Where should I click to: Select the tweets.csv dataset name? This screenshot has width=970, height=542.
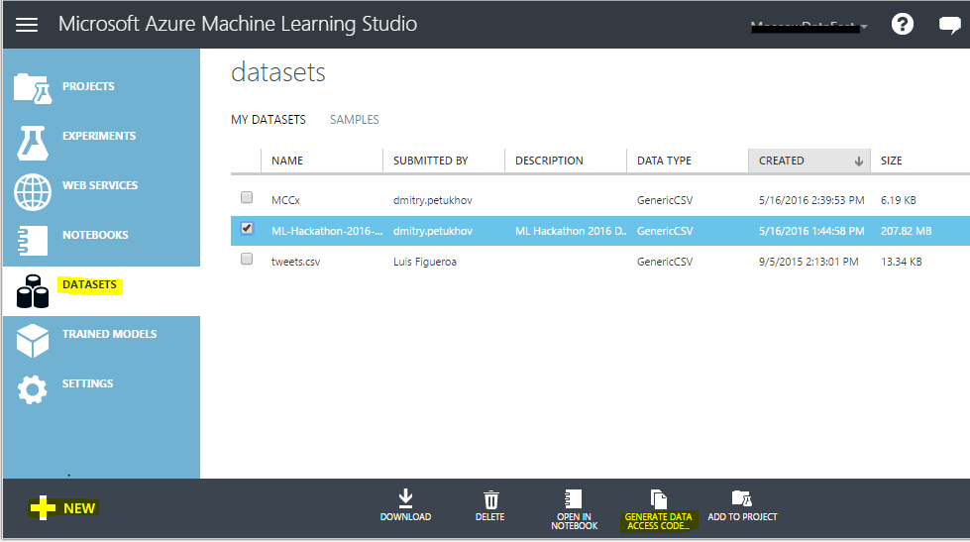295,262
